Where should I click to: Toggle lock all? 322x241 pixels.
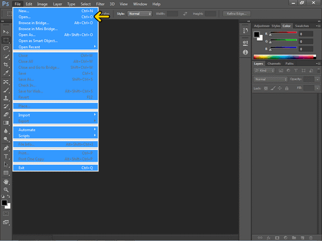coord(287,88)
